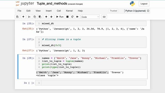Viewport: 165px width, 93px height.
Task: Click the Python logo icon
Action: click(132, 4)
